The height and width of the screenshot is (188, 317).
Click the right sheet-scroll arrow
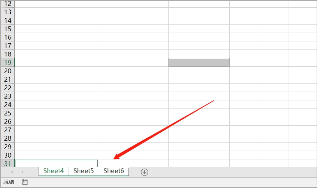click(22, 172)
